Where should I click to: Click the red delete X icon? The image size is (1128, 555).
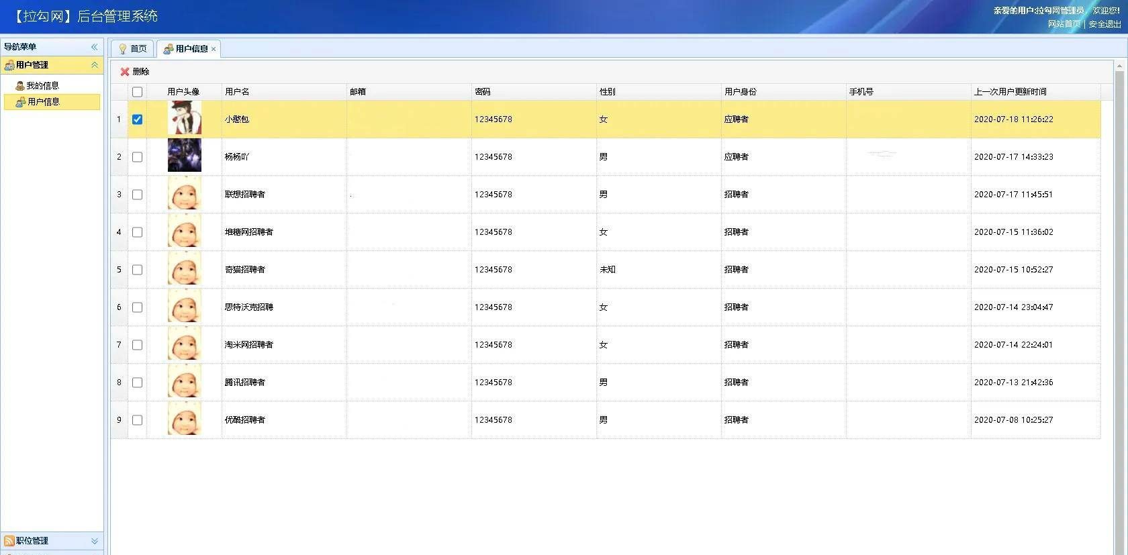(x=125, y=72)
